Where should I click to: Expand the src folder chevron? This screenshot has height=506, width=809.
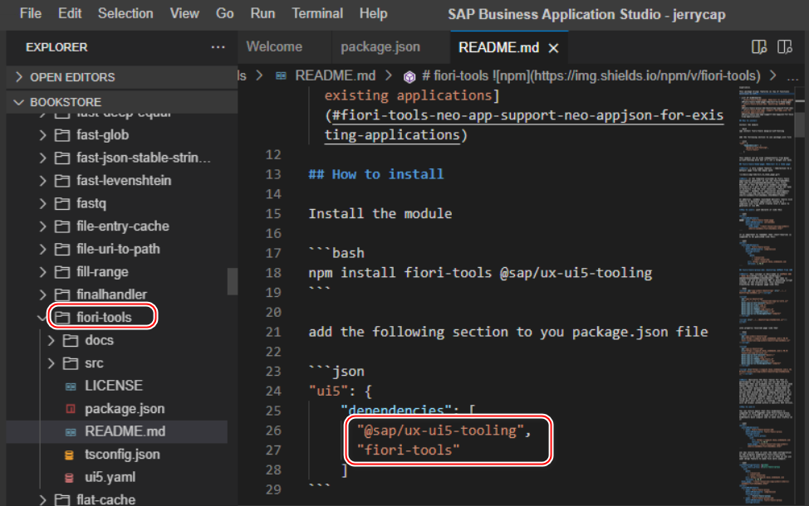(x=51, y=362)
